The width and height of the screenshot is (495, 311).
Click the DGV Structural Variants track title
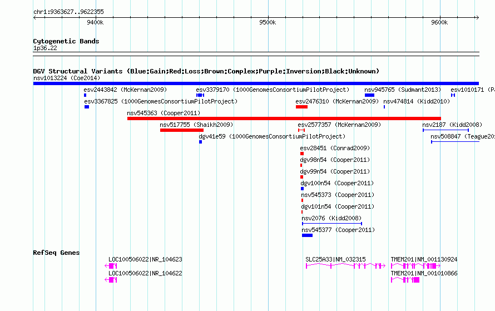pos(206,71)
